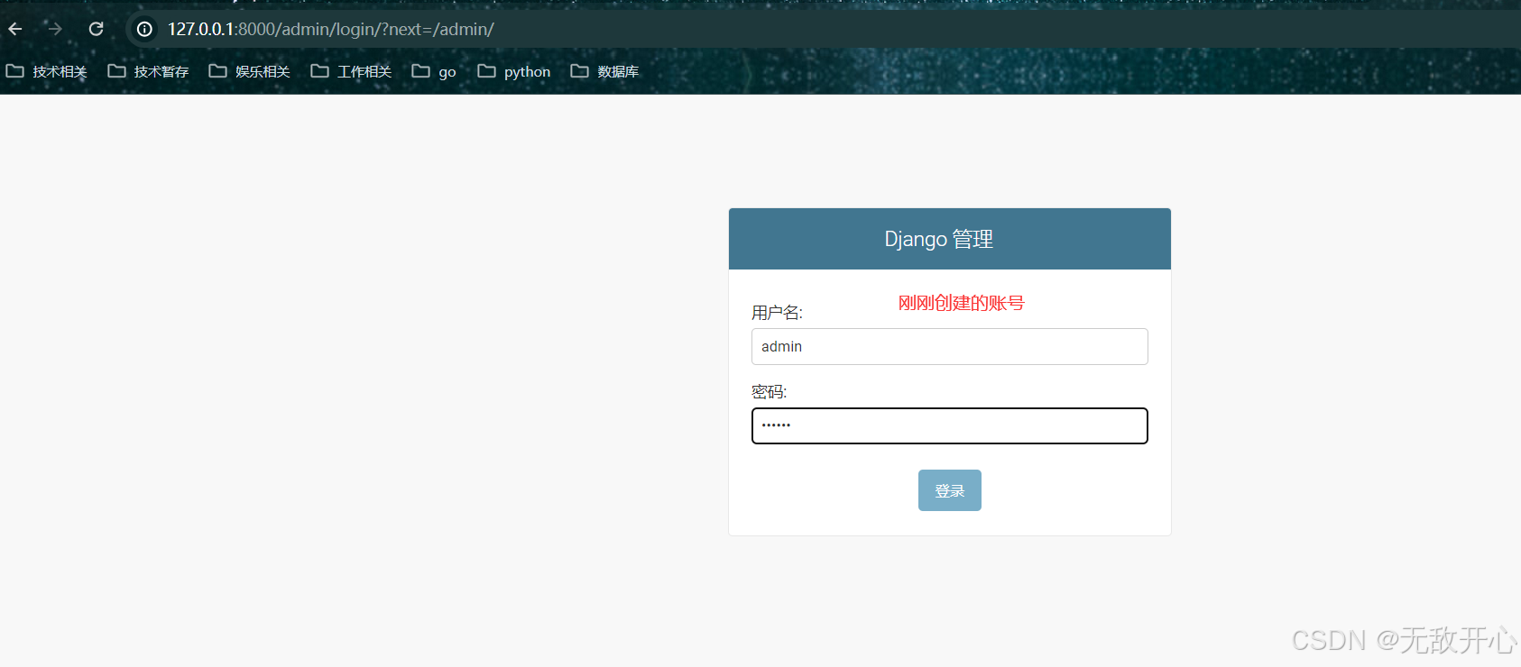
Task: Click the 用户名 field containing admin
Action: pyautogui.click(x=949, y=346)
